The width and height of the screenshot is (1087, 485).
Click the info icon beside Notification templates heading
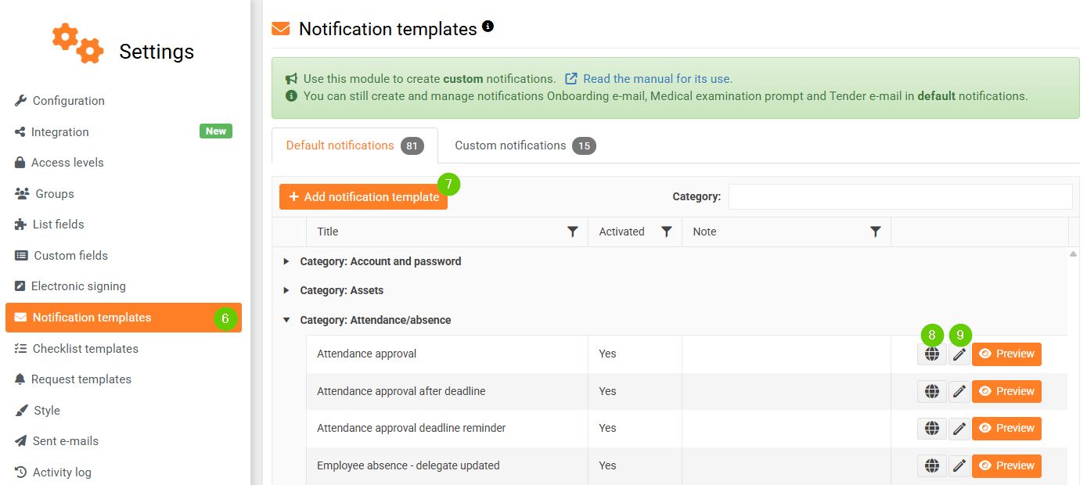[x=488, y=27]
